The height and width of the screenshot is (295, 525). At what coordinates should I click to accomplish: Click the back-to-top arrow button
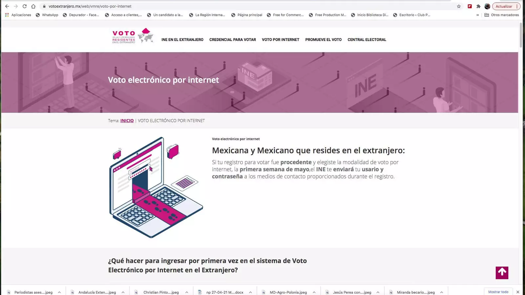coord(502,273)
